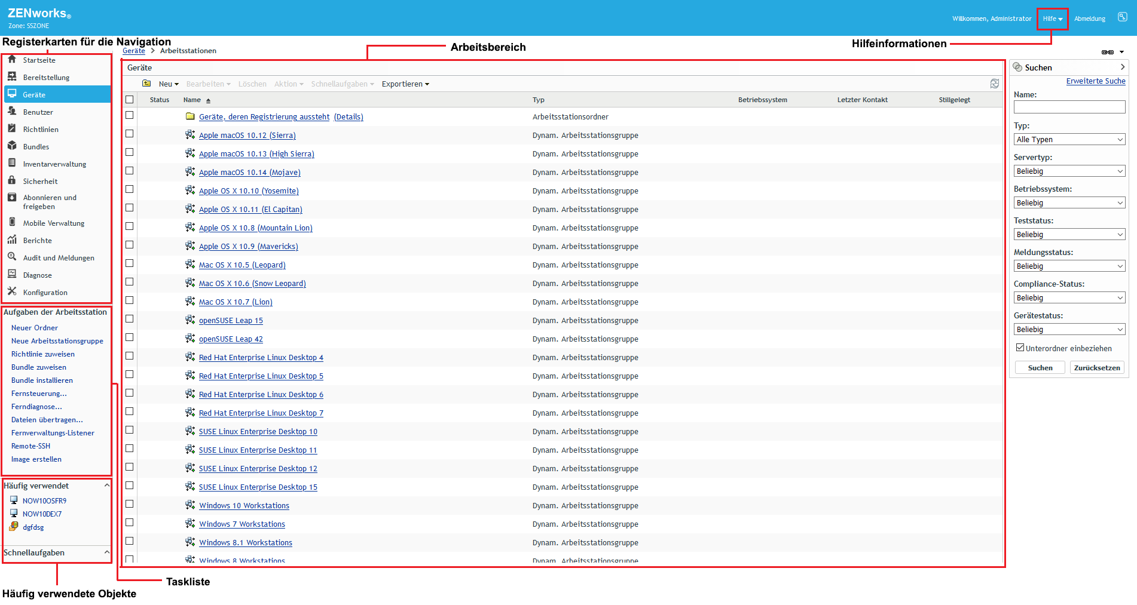Screen dimensions: 1137x605
Task: Select the checkbox for openSUSE Leap 42
Action: pos(130,337)
